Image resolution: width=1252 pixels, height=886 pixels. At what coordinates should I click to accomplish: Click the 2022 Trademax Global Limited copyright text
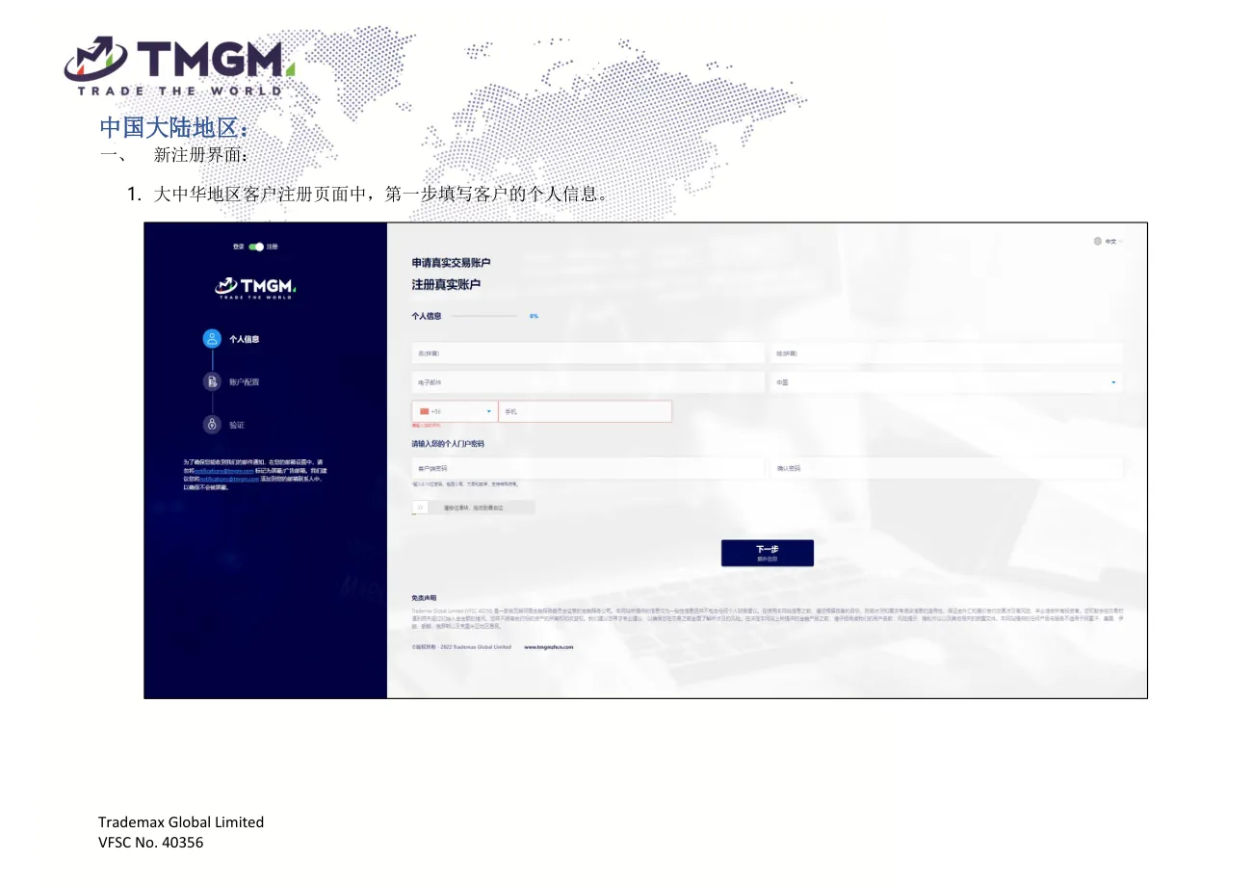pos(476,647)
